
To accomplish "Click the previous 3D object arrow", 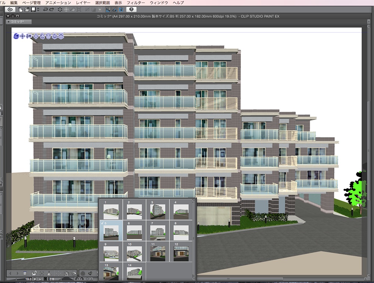I will pyautogui.click(x=10, y=273).
